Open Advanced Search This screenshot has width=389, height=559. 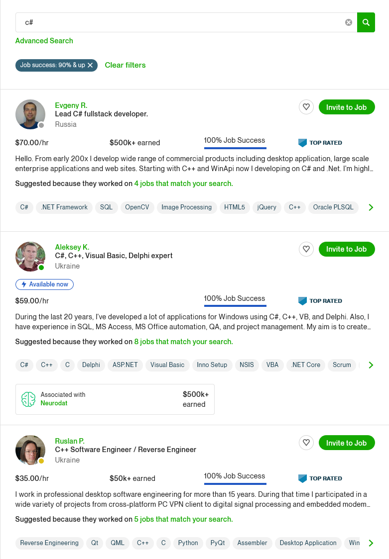(x=44, y=41)
